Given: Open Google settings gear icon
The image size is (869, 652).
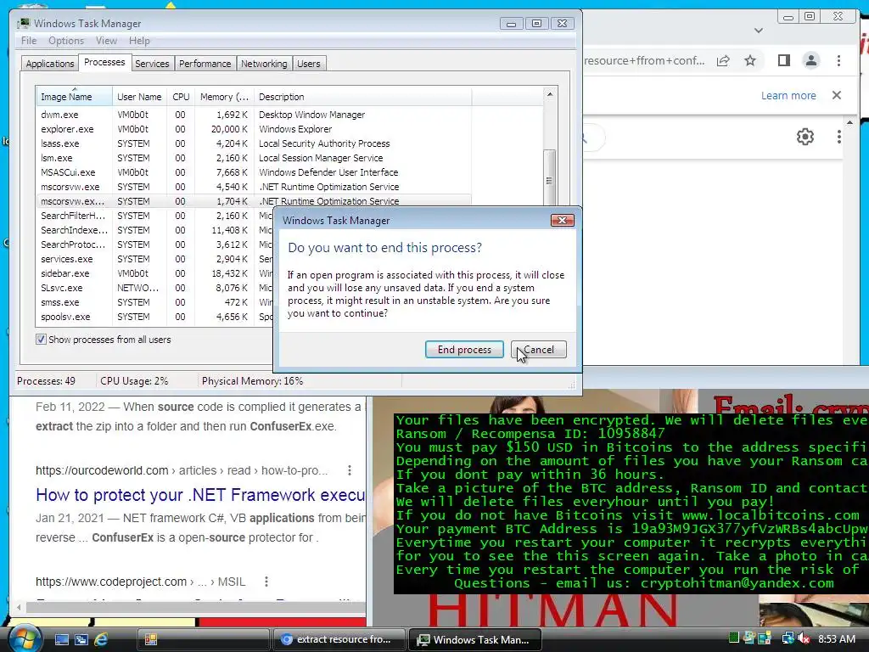Looking at the screenshot, I should coord(805,137).
